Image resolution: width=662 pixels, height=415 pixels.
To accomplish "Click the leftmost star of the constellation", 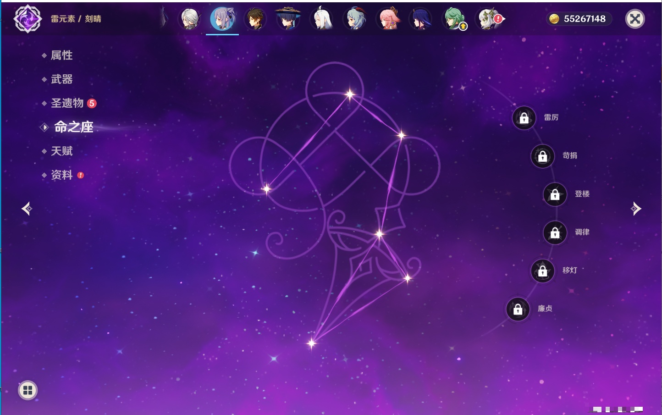I will tap(266, 188).
